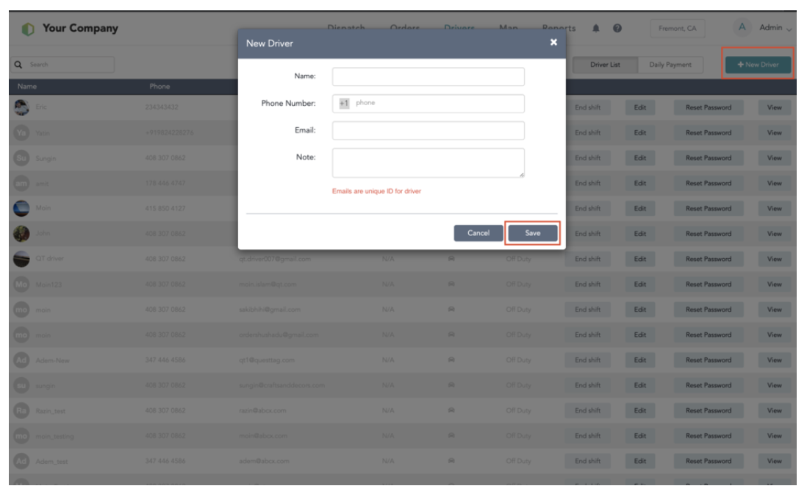Image resolution: width=807 pixels, height=497 pixels.
Task: Cancel the New Driver dialog
Action: click(x=478, y=232)
